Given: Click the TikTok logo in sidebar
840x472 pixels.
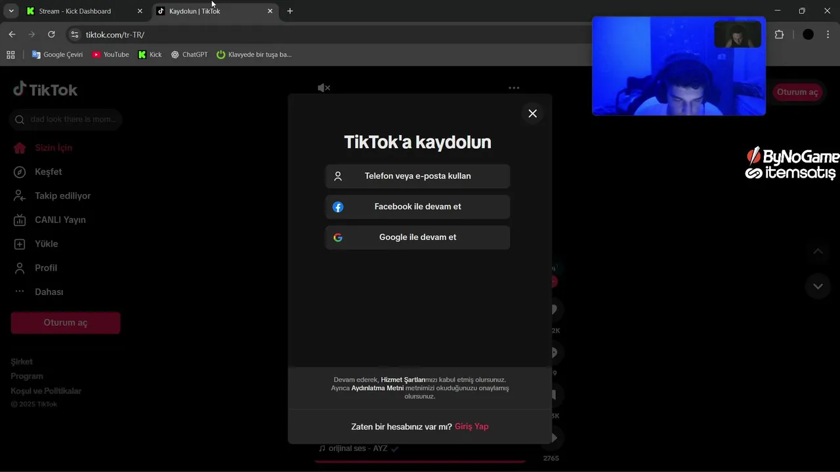Looking at the screenshot, I should [x=45, y=90].
